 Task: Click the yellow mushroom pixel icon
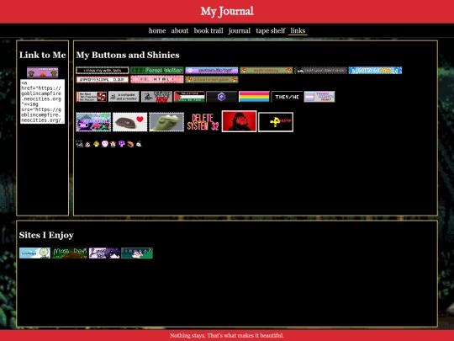pyautogui.click(x=97, y=144)
